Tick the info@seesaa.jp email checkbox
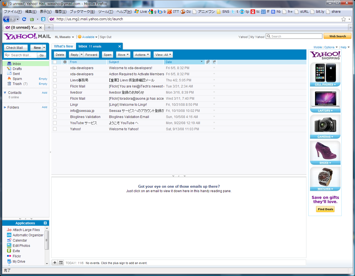This screenshot has width=355, height=276. pyautogui.click(x=55, y=111)
